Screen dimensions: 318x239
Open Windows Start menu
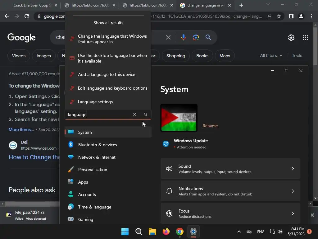125,232
